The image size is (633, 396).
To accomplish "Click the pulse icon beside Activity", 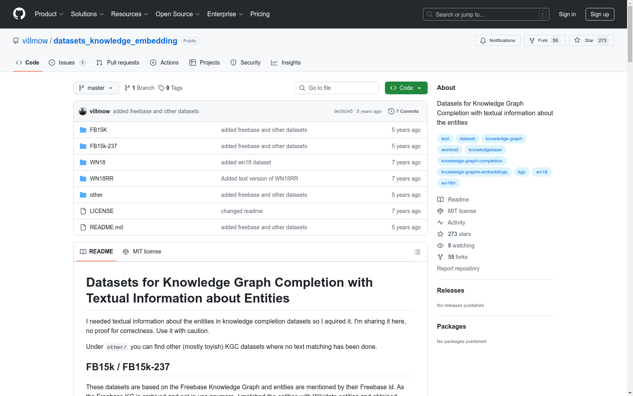I will tap(440, 223).
